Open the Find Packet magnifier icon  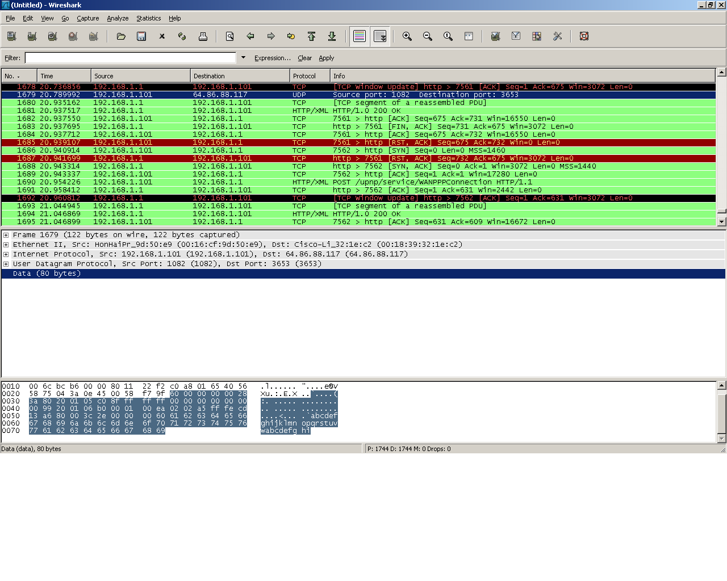[229, 36]
